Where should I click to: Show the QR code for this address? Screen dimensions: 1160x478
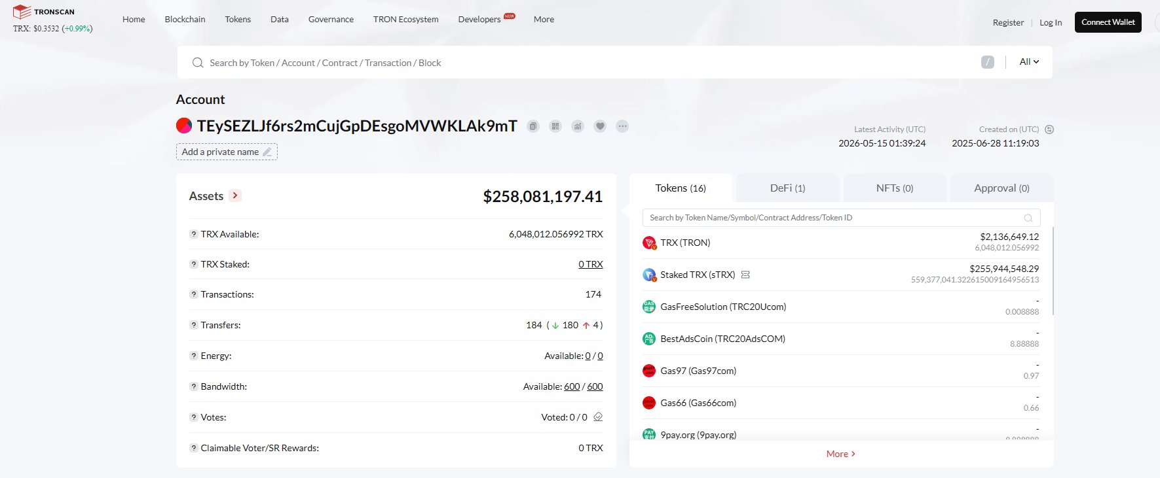(x=555, y=126)
